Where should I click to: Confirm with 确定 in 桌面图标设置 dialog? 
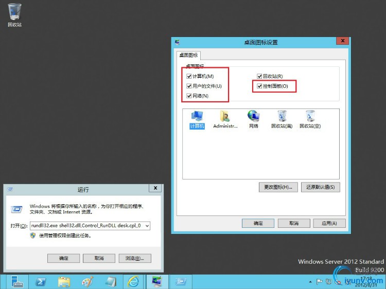(258, 223)
